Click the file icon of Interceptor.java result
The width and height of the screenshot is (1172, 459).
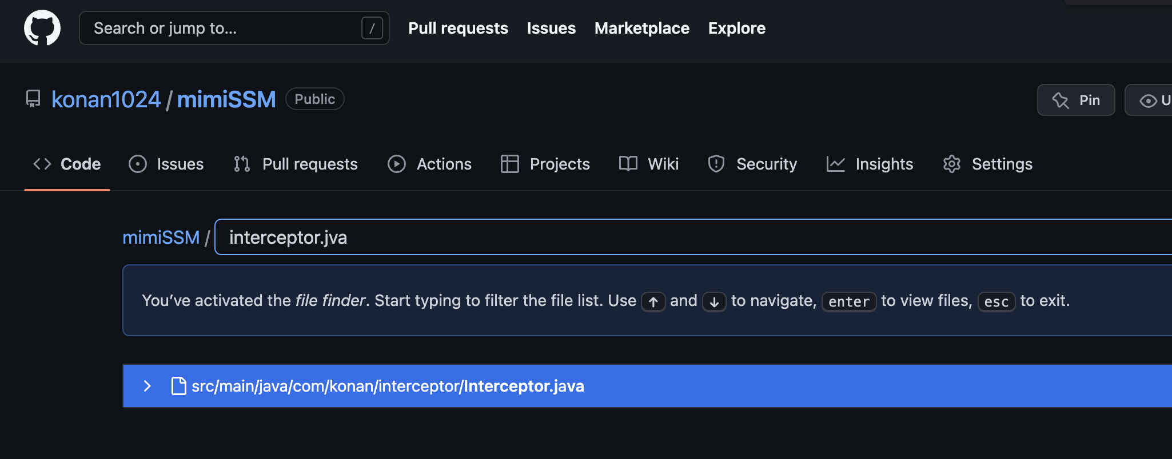coord(179,386)
